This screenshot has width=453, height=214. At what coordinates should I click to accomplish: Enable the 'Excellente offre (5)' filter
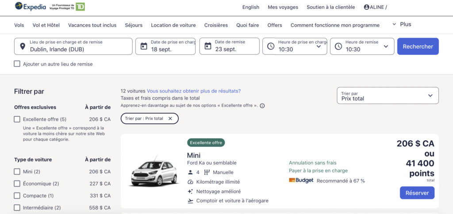(17, 119)
